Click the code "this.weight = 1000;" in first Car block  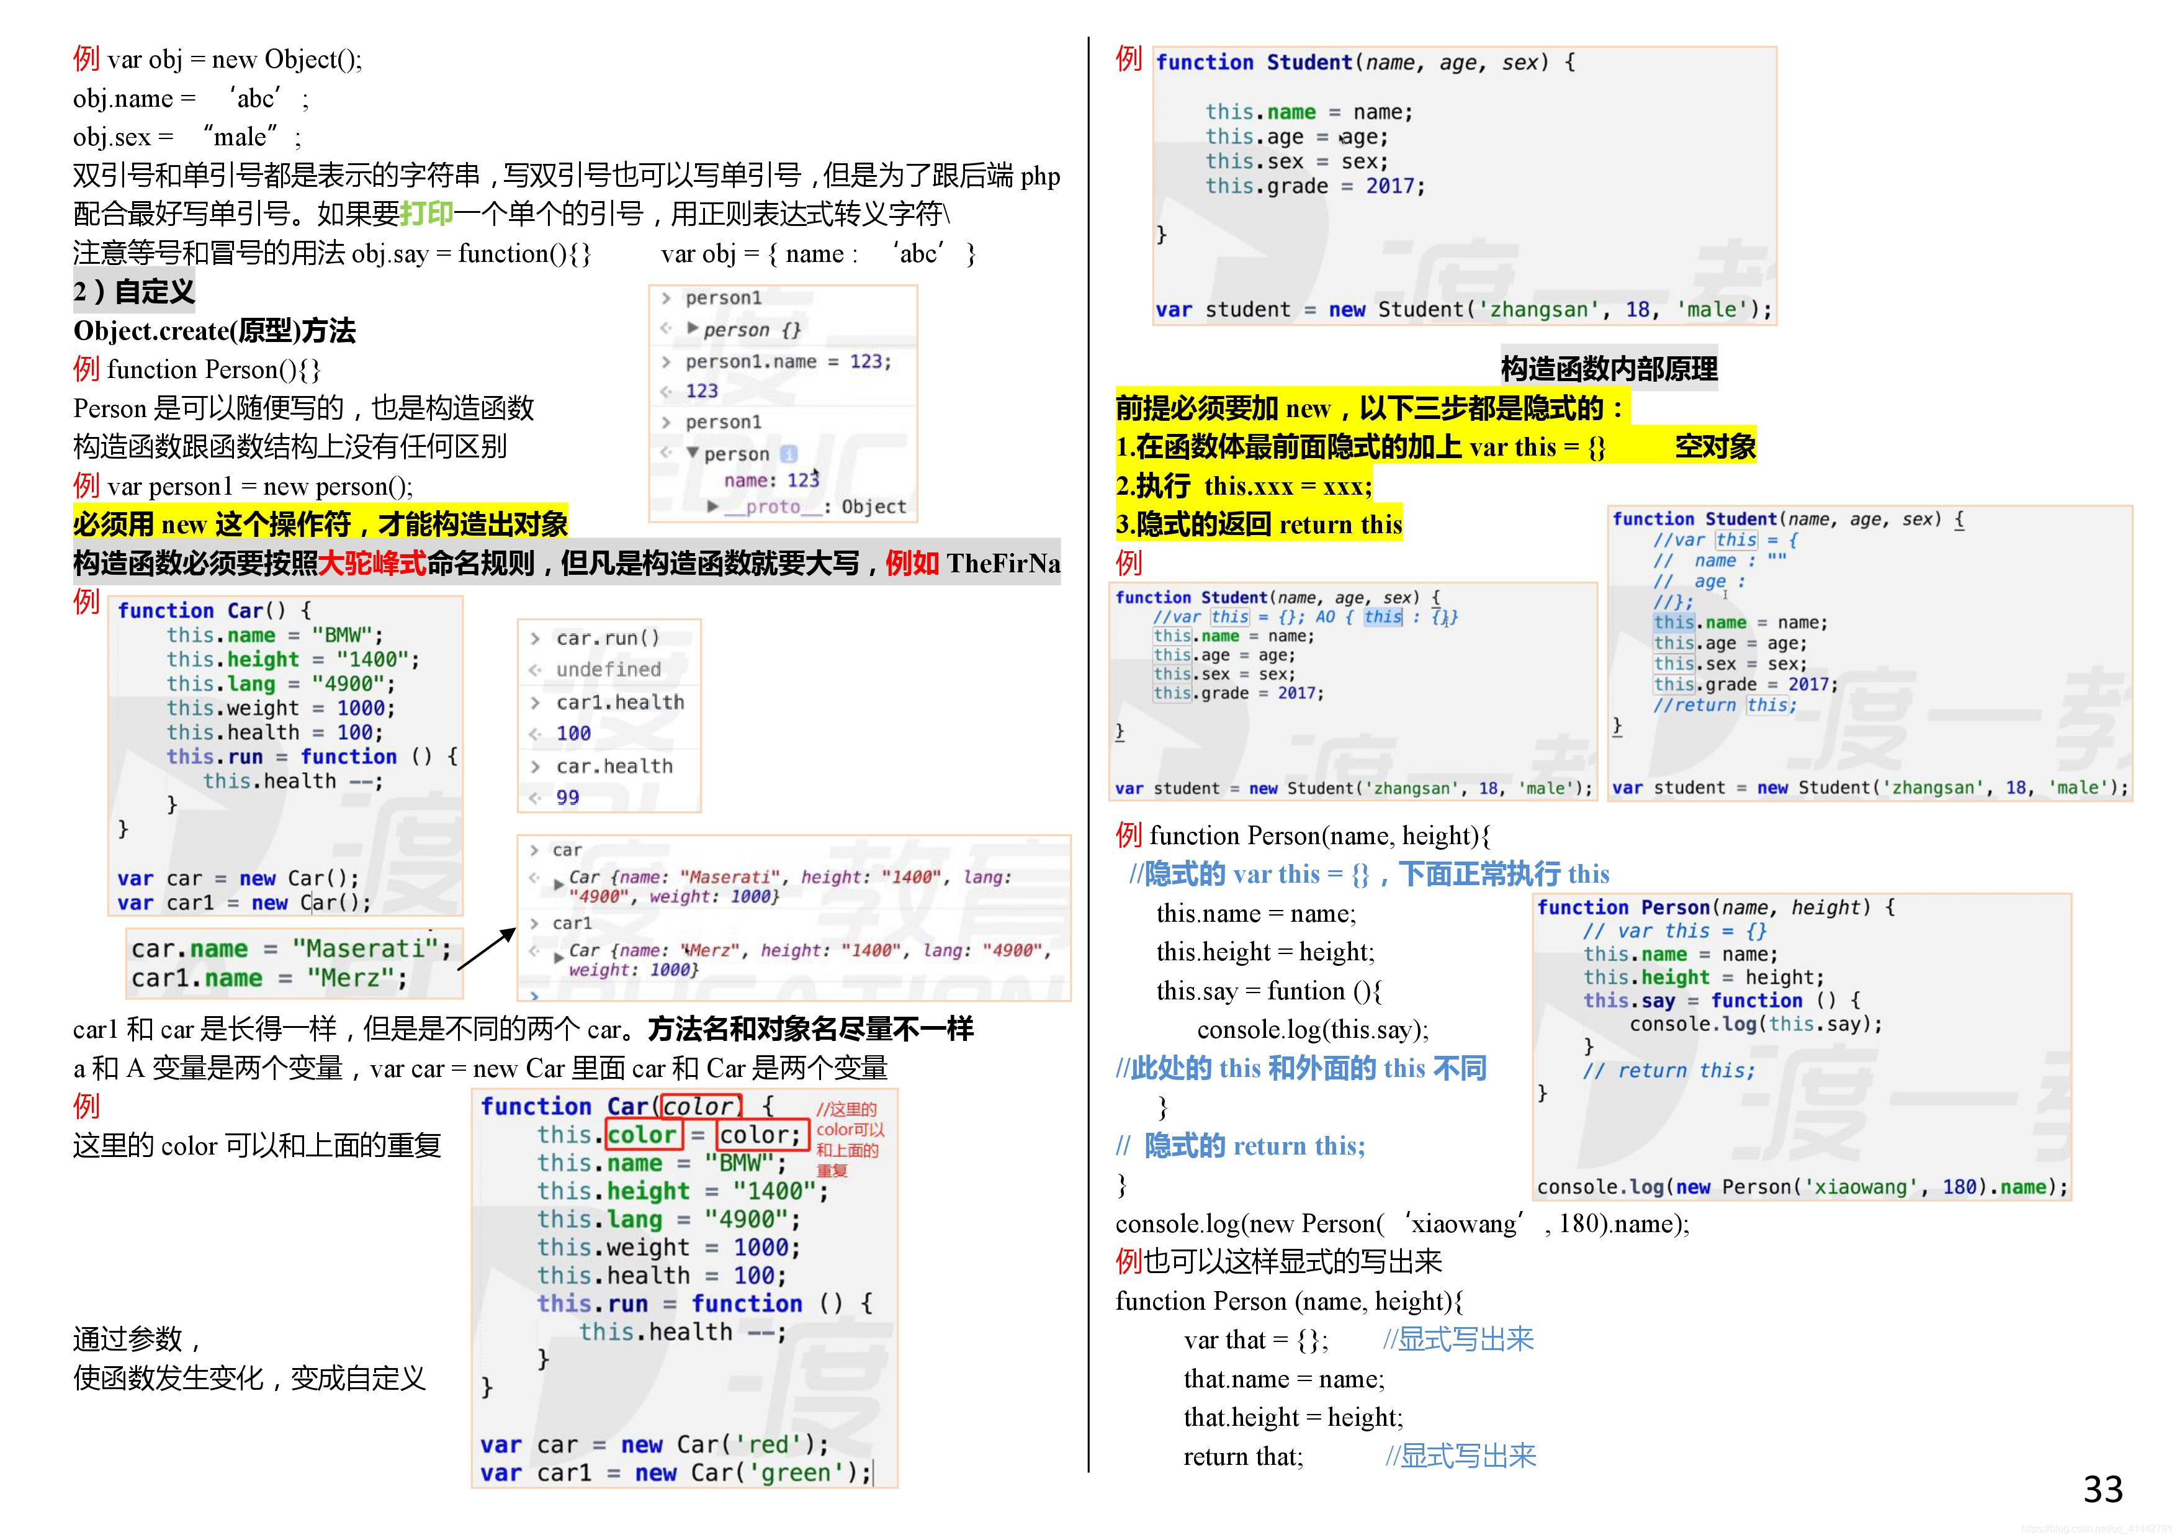coord(281,708)
